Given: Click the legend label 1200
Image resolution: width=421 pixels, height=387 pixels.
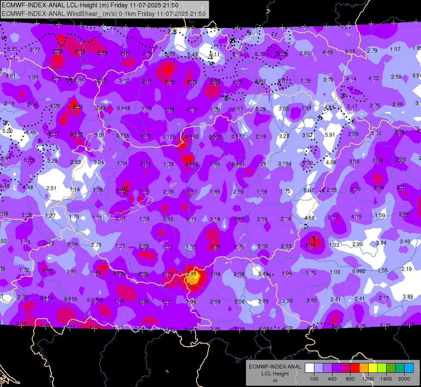Looking at the screenshot, I should click(368, 379).
